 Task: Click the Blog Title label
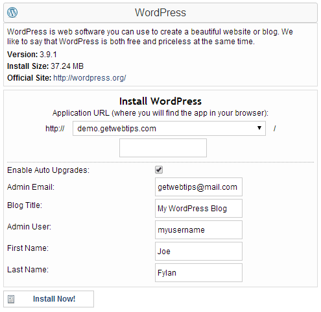25,205
